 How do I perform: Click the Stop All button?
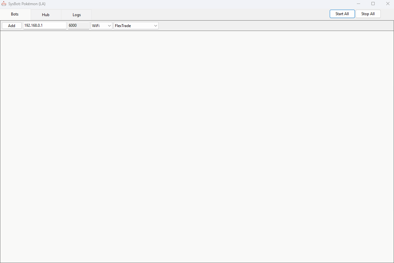368,14
